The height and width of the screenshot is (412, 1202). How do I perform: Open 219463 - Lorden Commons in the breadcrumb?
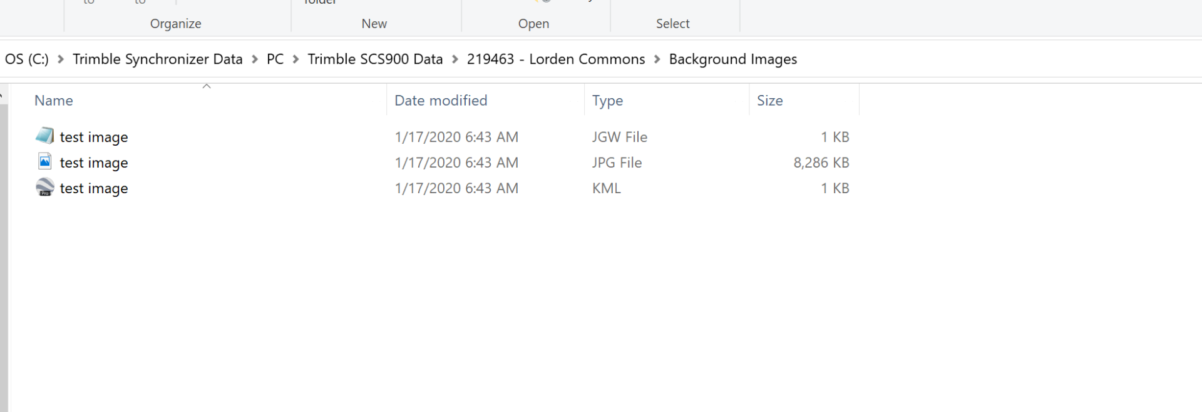[x=556, y=59]
